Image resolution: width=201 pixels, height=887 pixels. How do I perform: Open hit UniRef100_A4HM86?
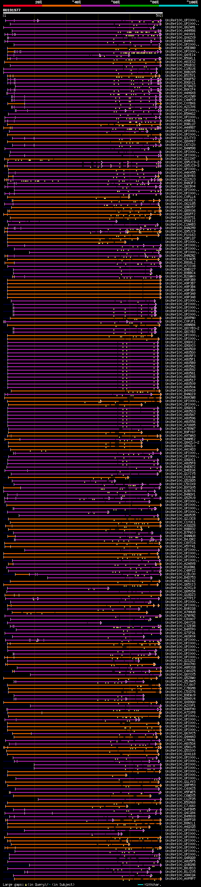click(180, 31)
